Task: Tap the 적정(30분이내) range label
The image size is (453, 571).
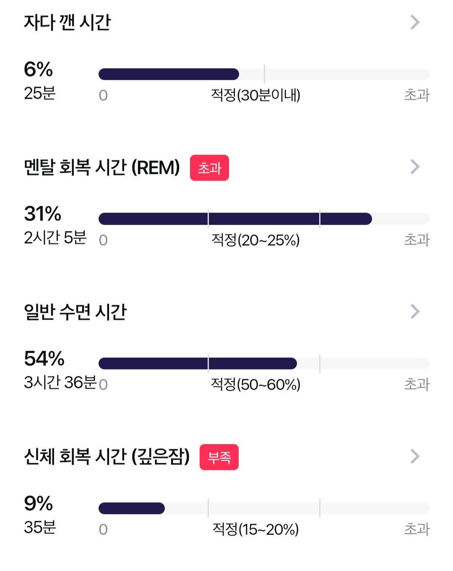Action: 255,95
